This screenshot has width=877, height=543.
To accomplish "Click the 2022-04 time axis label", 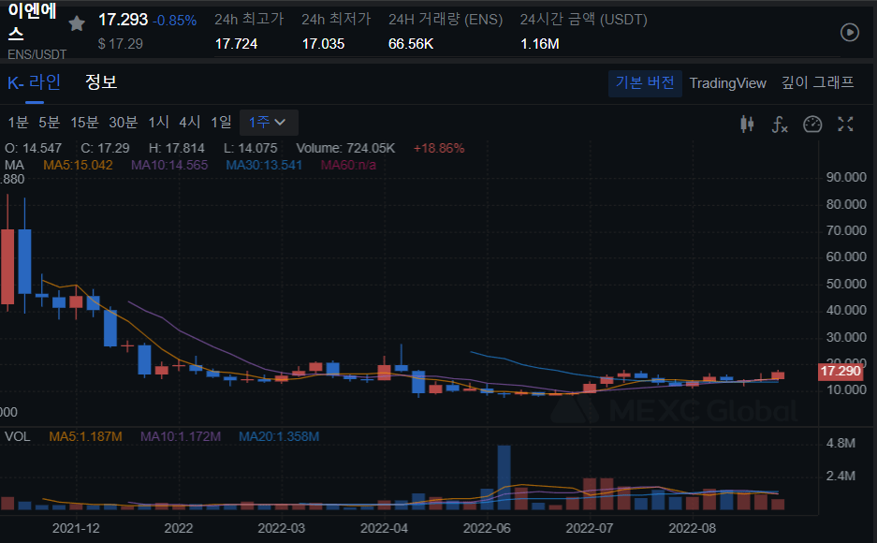I will [x=385, y=528].
